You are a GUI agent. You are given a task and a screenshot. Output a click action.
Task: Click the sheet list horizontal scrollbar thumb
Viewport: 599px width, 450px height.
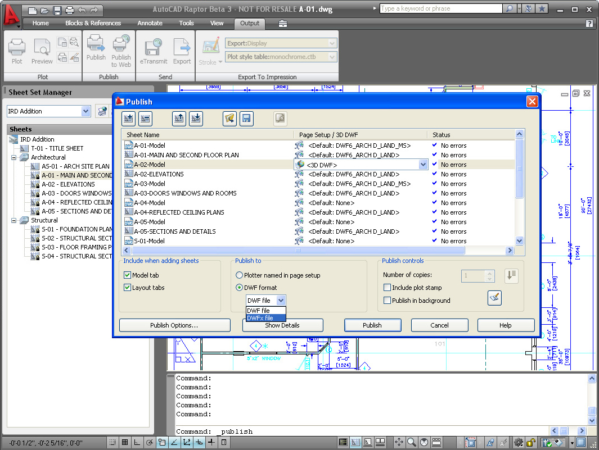point(298,251)
